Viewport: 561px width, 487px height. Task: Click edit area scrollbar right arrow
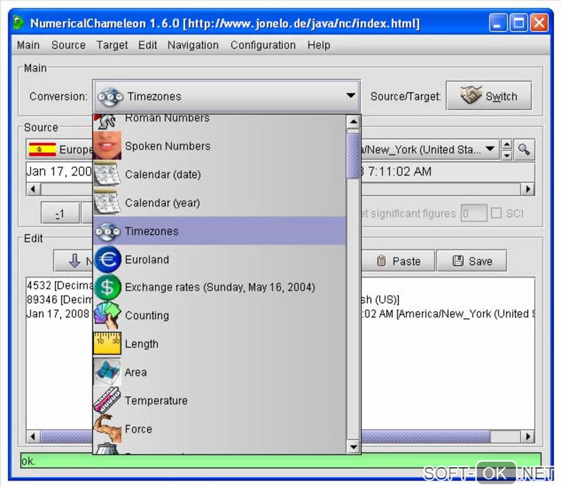tap(528, 436)
